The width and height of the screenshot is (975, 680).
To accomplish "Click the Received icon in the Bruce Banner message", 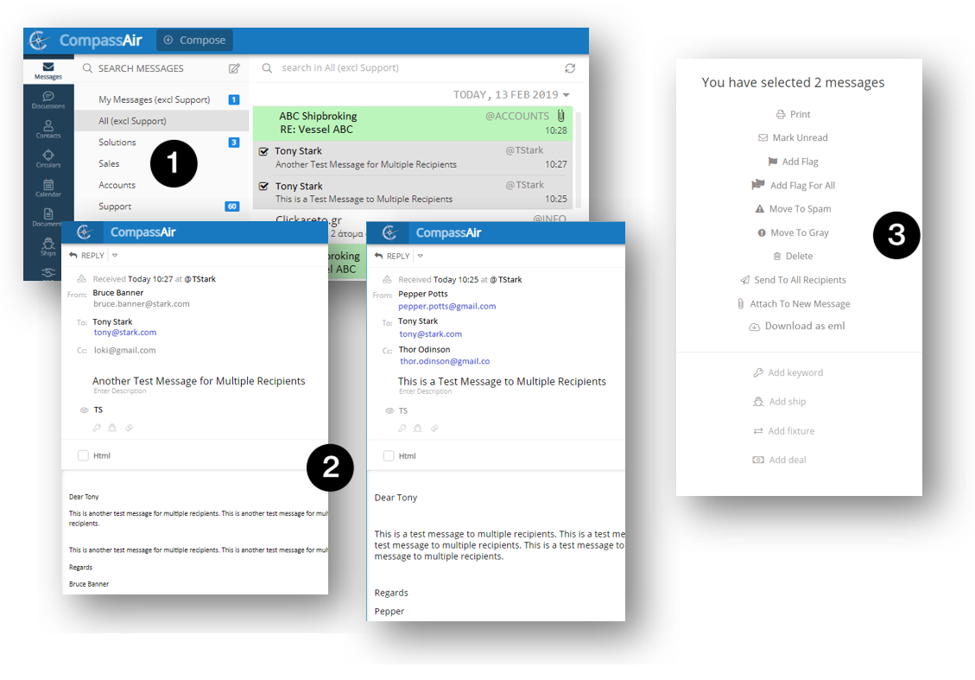I will 81,279.
